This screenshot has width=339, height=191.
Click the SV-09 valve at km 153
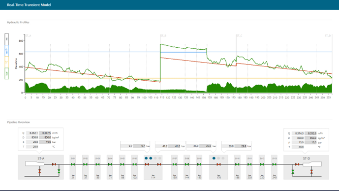click(x=199, y=164)
